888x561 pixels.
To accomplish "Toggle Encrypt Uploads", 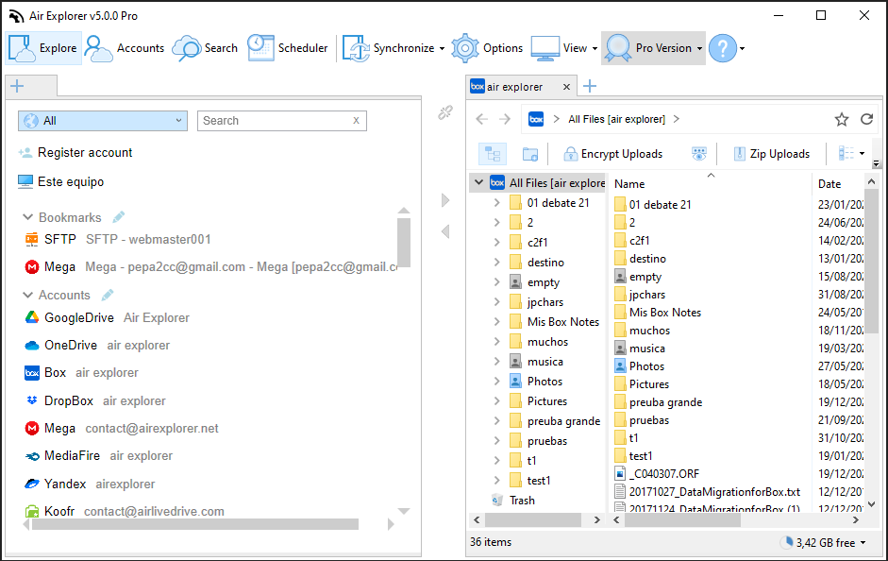I will click(x=612, y=154).
